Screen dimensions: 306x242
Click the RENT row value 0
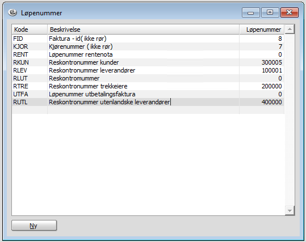point(262,54)
